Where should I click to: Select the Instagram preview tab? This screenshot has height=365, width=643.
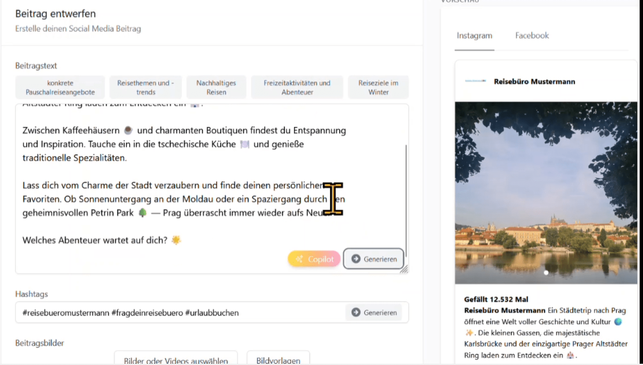[x=474, y=36]
